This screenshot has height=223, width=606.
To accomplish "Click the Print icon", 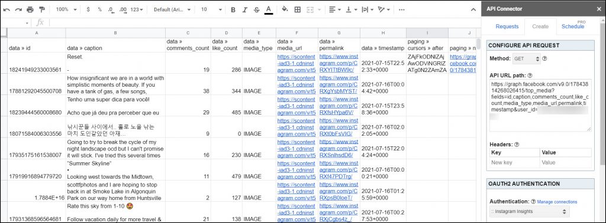I will [30, 9].
